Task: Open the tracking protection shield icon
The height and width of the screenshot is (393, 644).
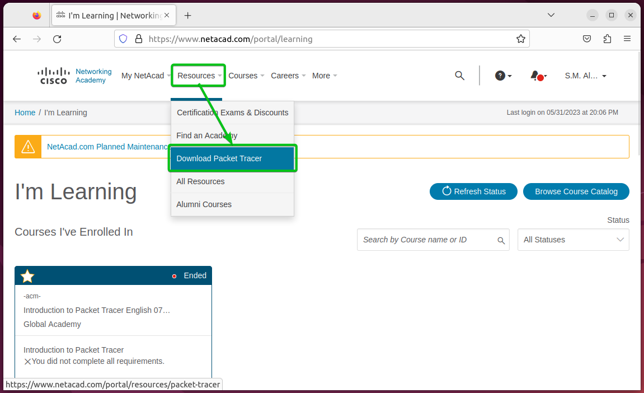Action: tap(123, 39)
